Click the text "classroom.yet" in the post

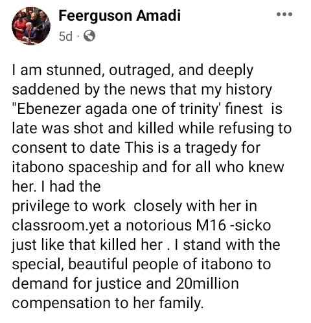point(61,226)
